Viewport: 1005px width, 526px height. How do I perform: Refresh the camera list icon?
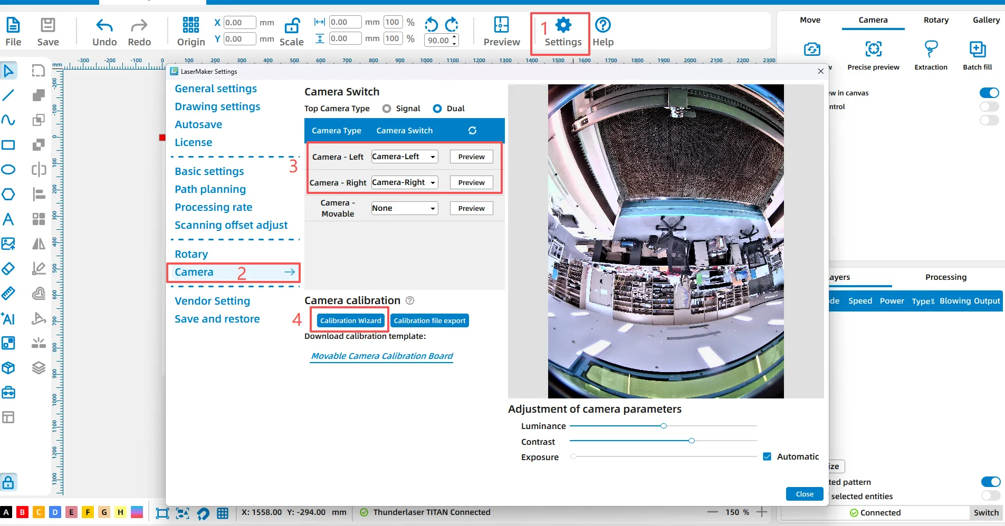pos(472,131)
